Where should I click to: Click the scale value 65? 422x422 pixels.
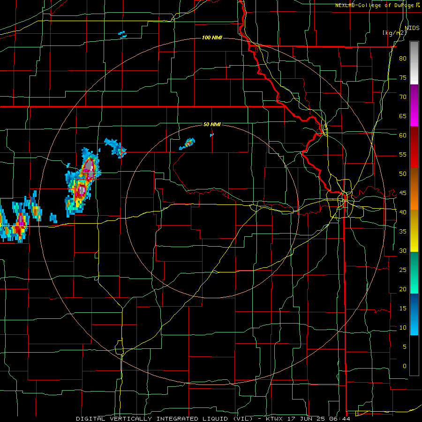pyautogui.click(x=403, y=116)
